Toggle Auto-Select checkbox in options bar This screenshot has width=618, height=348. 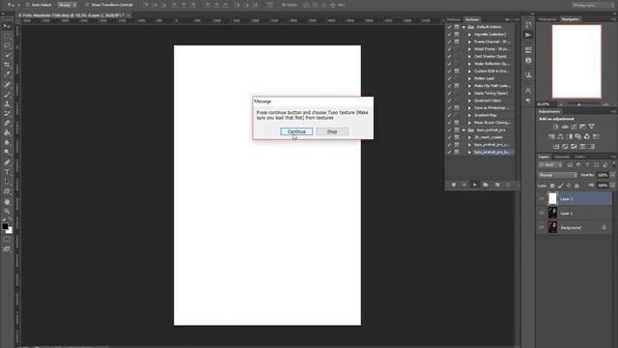pos(28,5)
